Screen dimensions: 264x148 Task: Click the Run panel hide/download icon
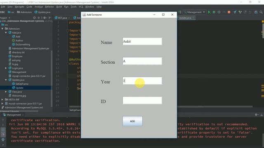pos(262,115)
